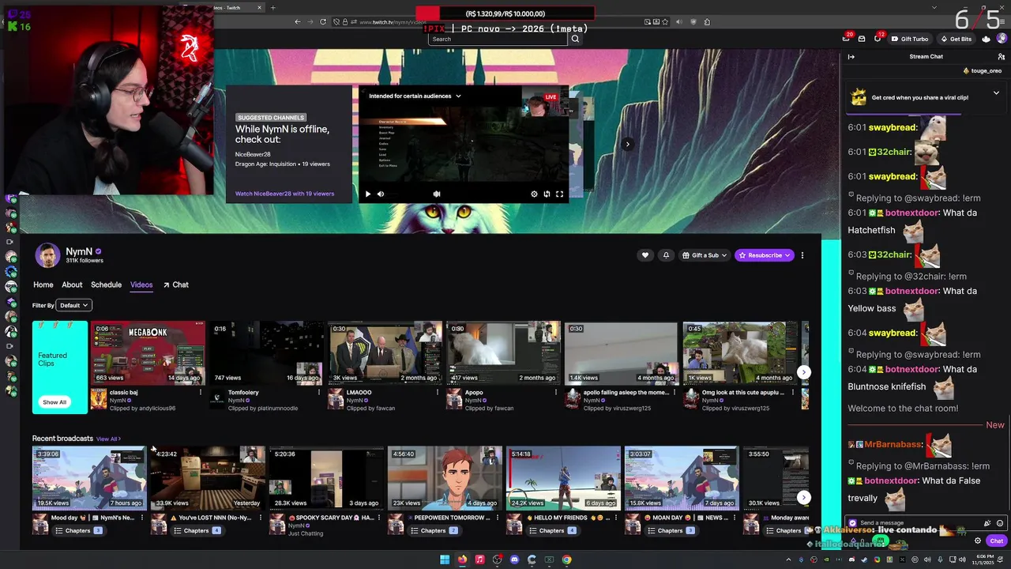1011x569 pixels.
Task: Open the 'classic baj' Megabonk clip thumbnail
Action: point(148,352)
